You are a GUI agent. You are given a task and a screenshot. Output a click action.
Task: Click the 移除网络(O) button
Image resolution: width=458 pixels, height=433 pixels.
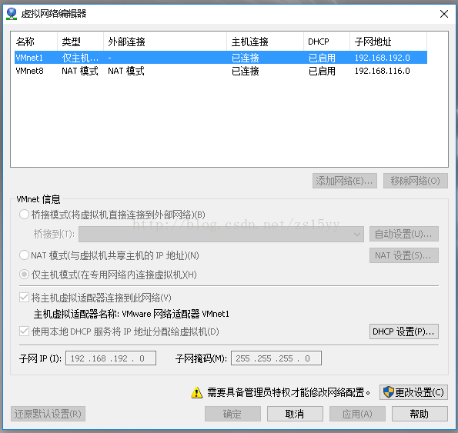click(416, 181)
